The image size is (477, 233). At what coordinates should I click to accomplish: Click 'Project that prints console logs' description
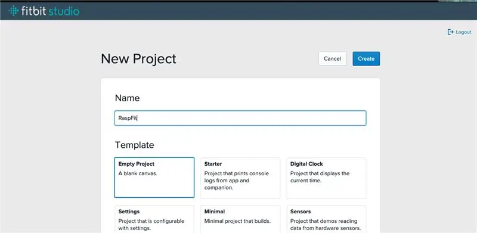(236, 181)
